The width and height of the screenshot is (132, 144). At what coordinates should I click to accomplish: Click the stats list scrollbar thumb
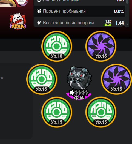coord(127,2)
